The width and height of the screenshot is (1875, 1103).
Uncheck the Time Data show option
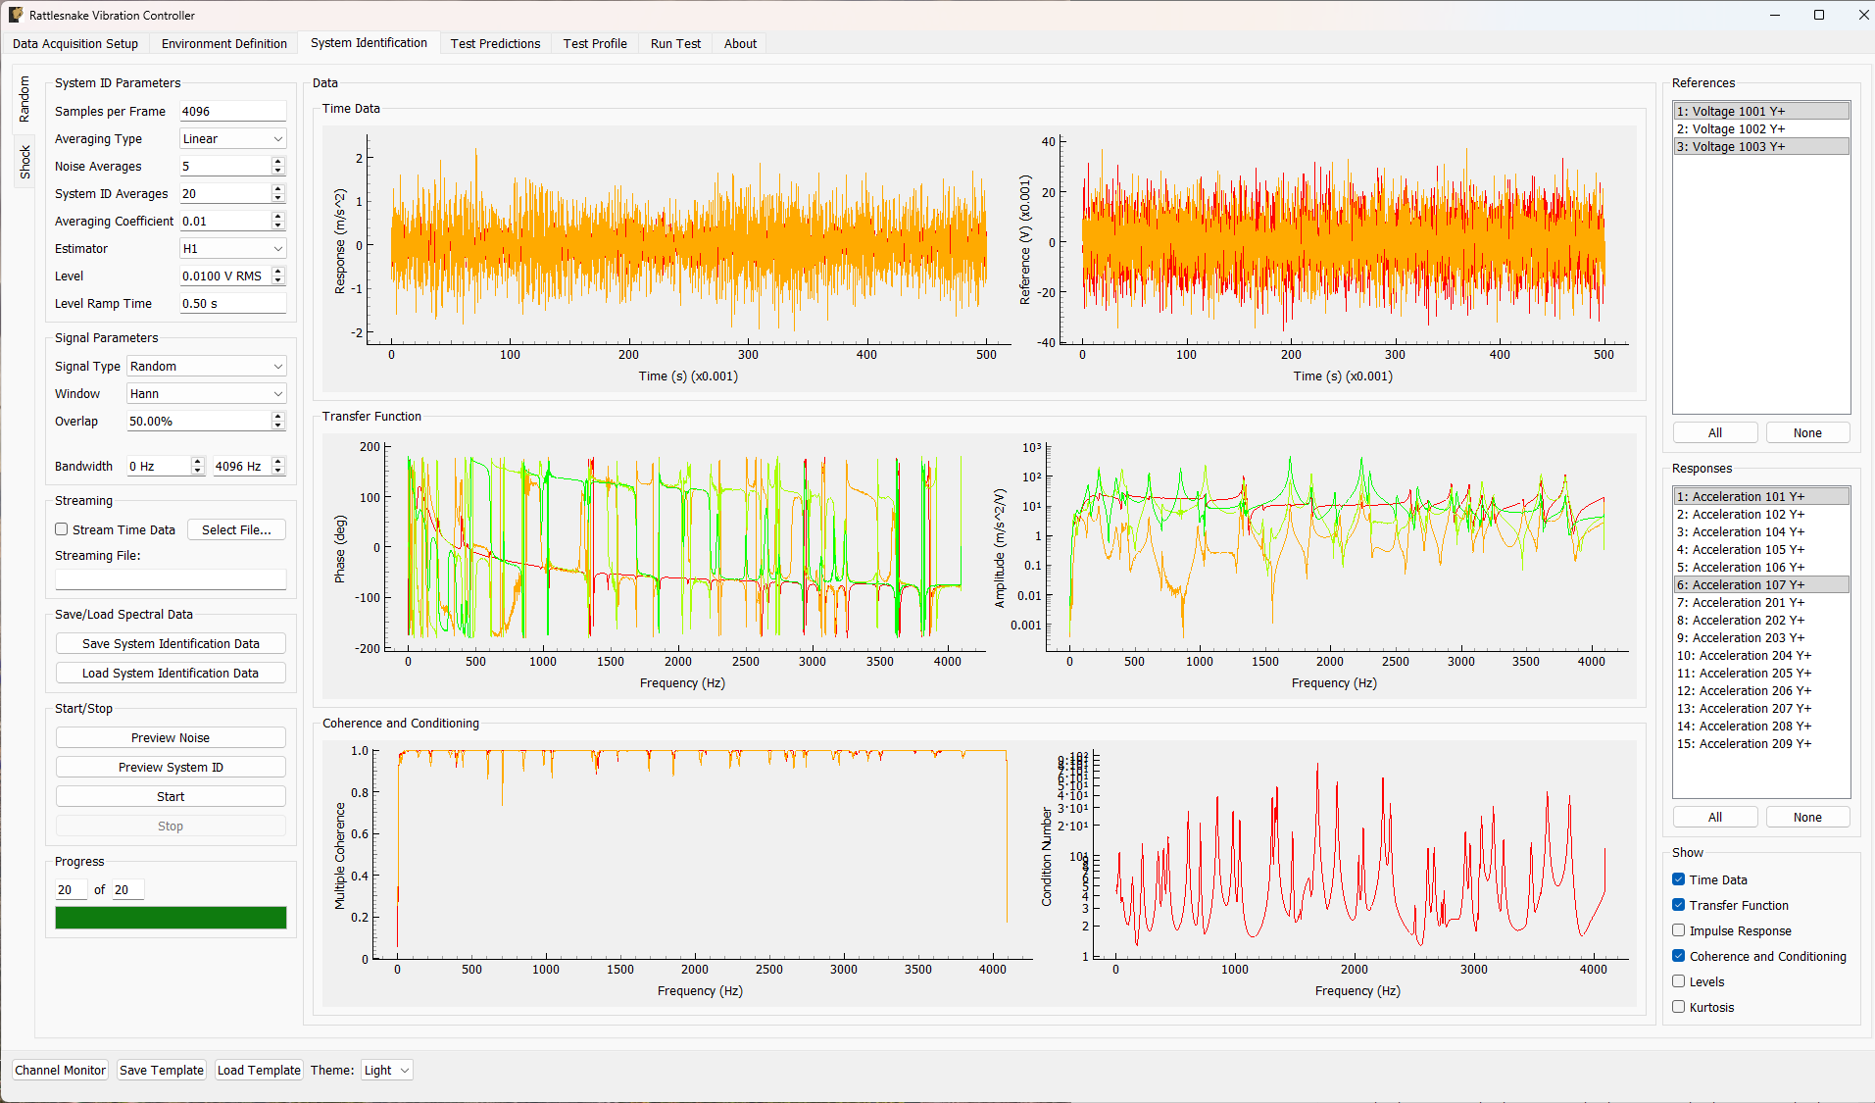pyautogui.click(x=1679, y=879)
